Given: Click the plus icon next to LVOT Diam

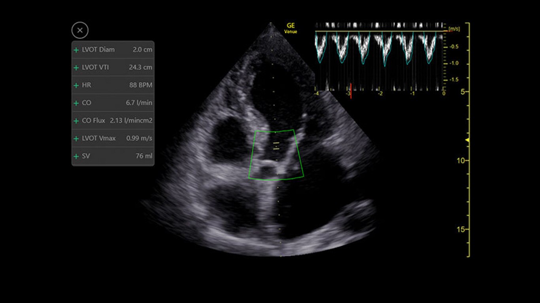Looking at the screenshot, I should tap(76, 49).
